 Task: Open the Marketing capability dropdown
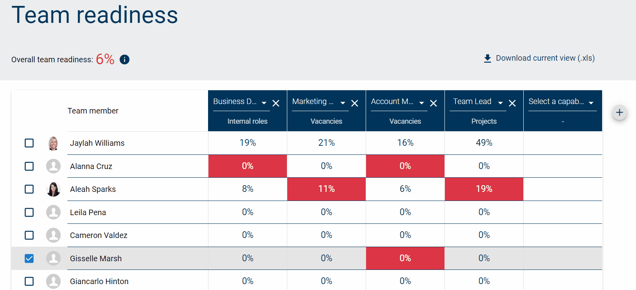click(x=343, y=103)
